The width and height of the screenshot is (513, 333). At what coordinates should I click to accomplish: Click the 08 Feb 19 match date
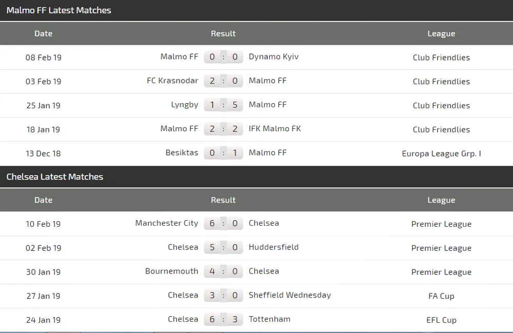pyautogui.click(x=43, y=57)
